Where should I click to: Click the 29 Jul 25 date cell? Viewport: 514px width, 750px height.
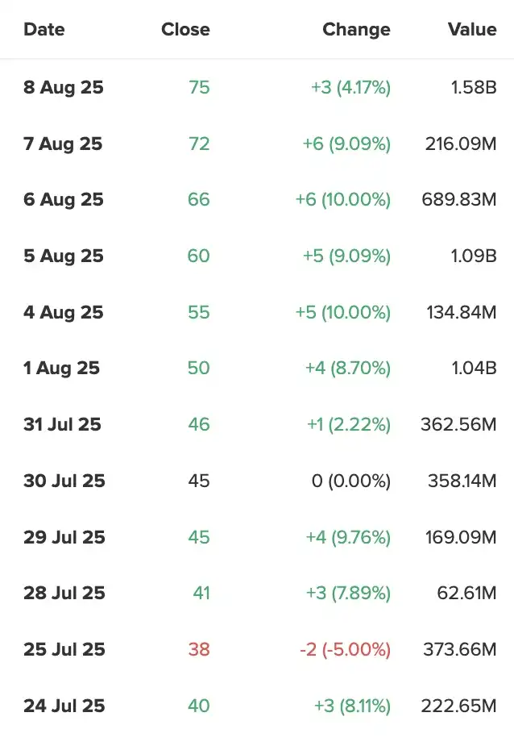(x=64, y=537)
